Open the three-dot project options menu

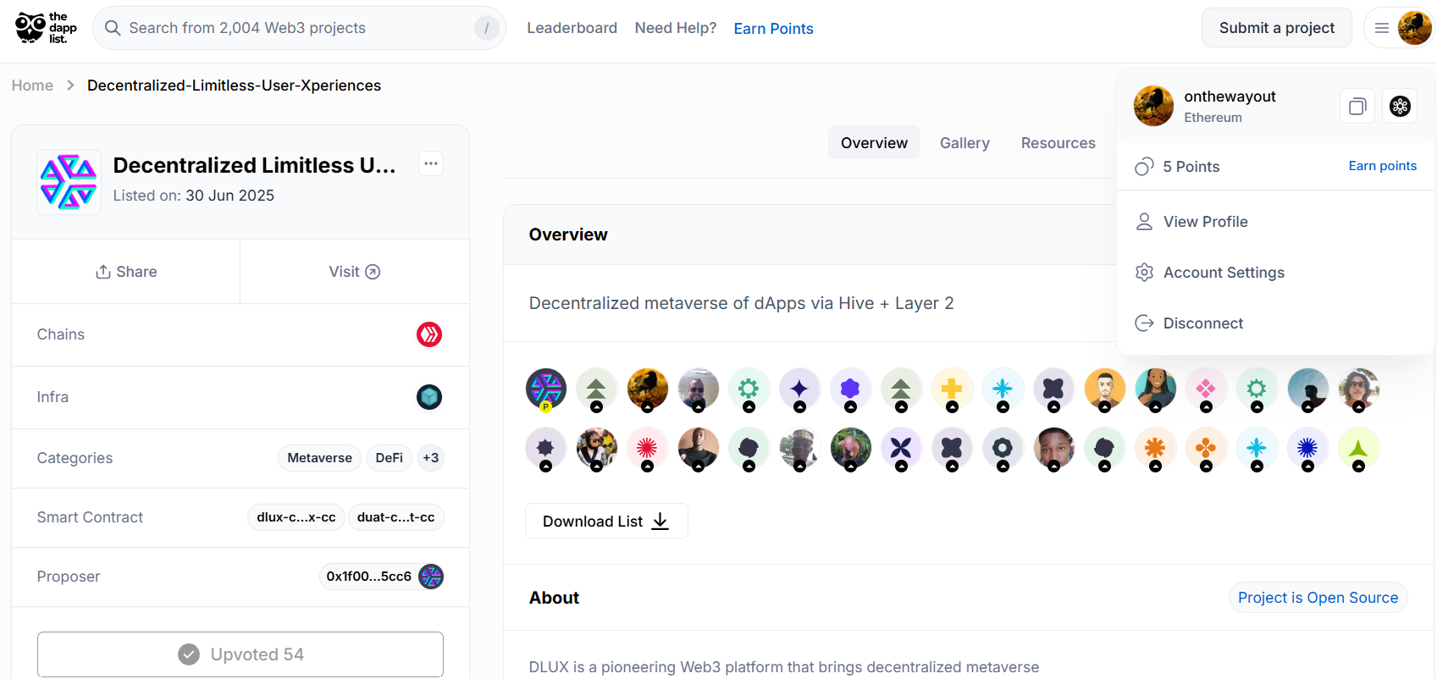click(431, 163)
